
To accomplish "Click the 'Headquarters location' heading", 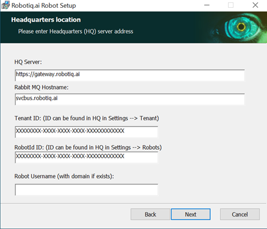I will (x=46, y=20).
